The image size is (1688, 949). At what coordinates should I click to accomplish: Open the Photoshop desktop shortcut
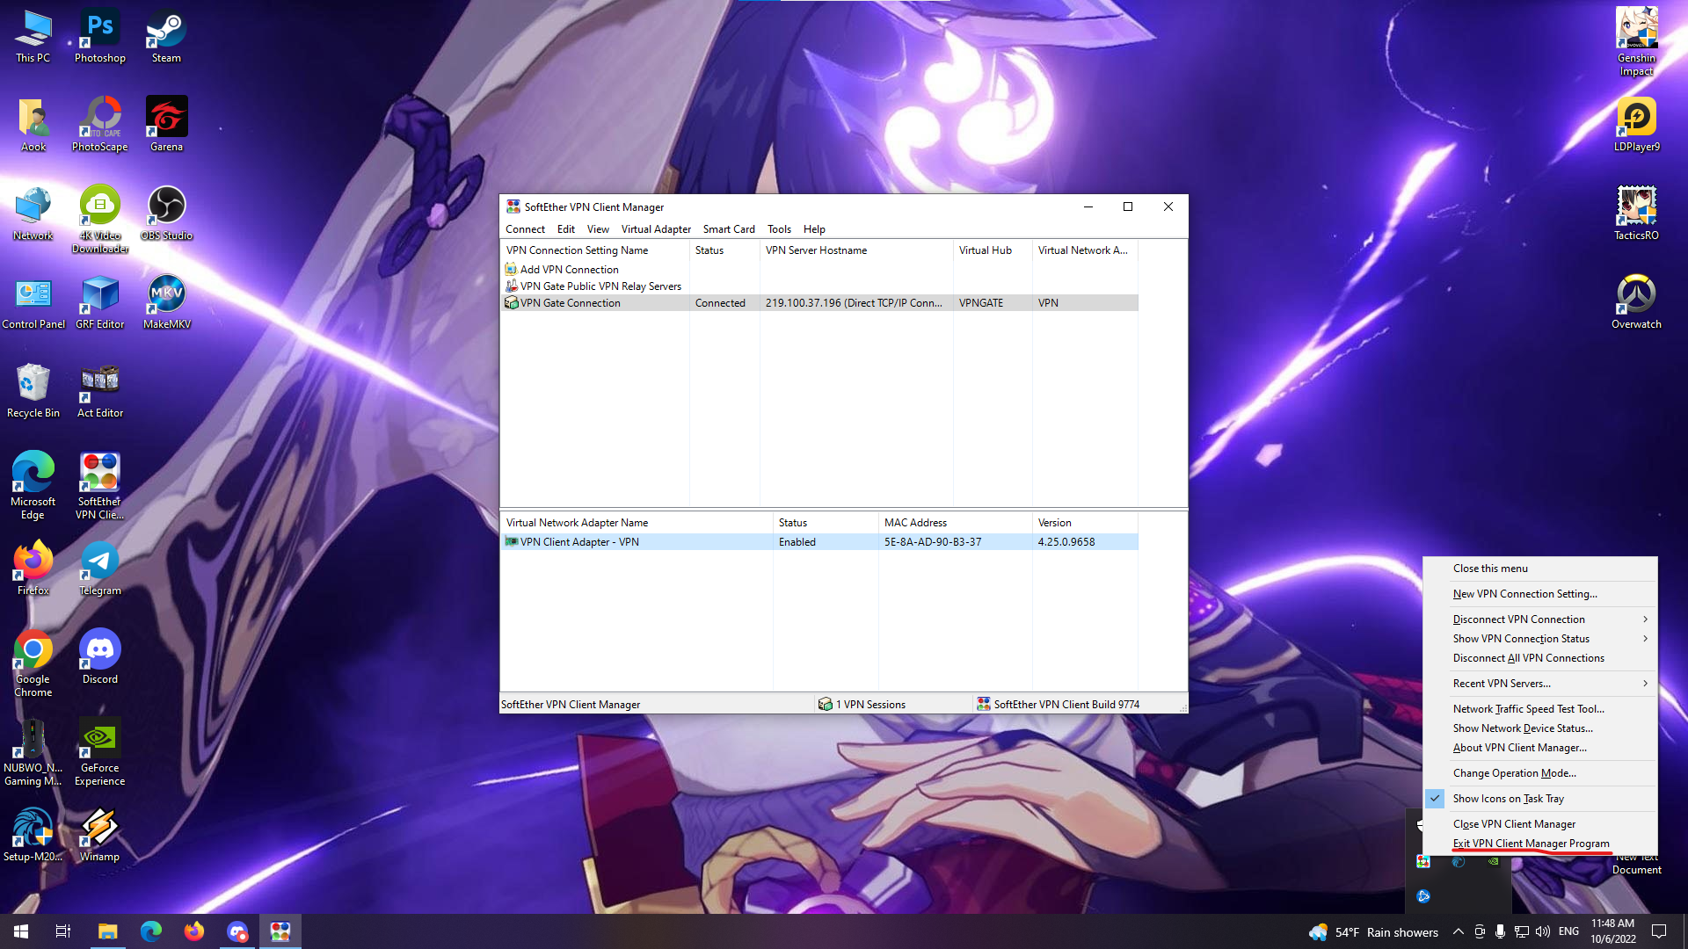tap(100, 37)
